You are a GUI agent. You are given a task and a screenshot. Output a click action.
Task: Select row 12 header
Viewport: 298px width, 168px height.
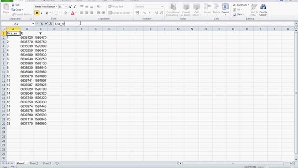(3, 81)
